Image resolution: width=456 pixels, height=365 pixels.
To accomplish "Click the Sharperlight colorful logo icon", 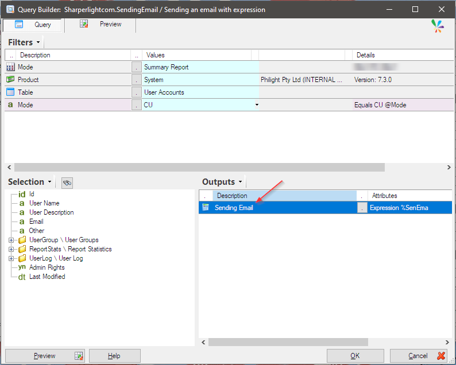I will point(438,26).
